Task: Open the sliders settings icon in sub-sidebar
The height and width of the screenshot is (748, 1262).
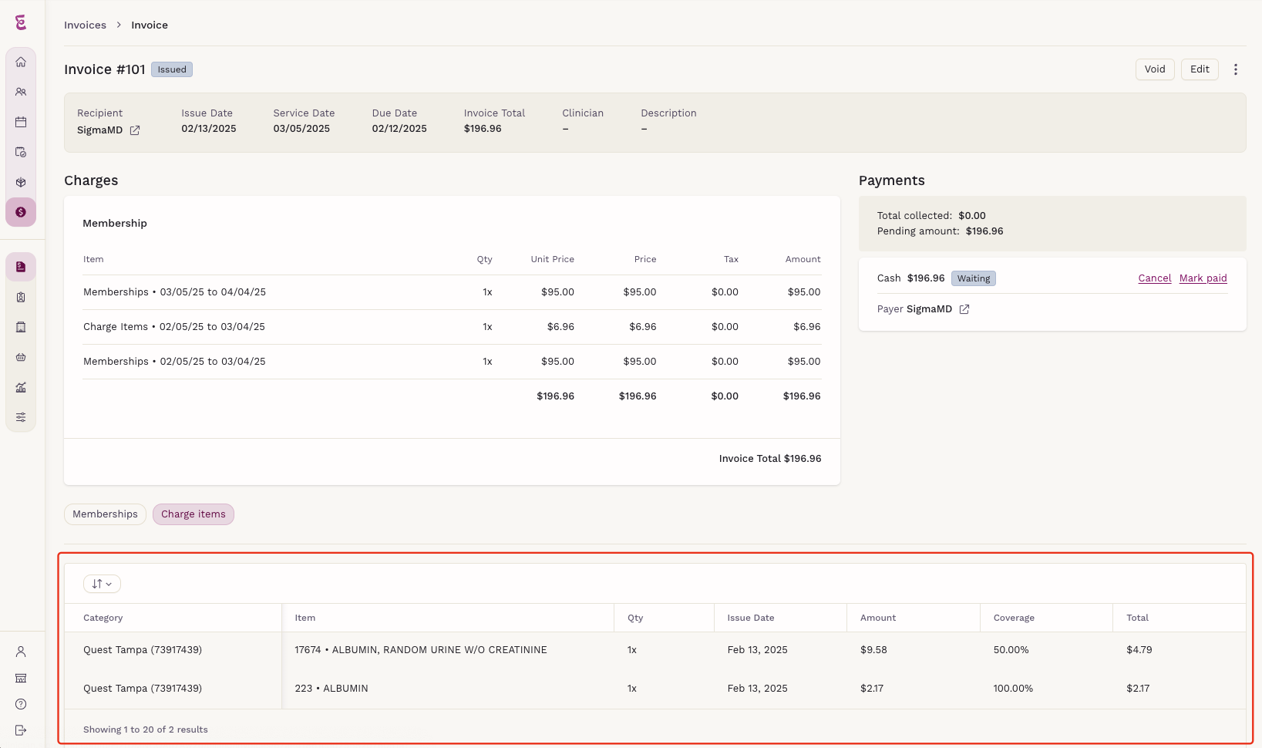Action: [x=21, y=417]
